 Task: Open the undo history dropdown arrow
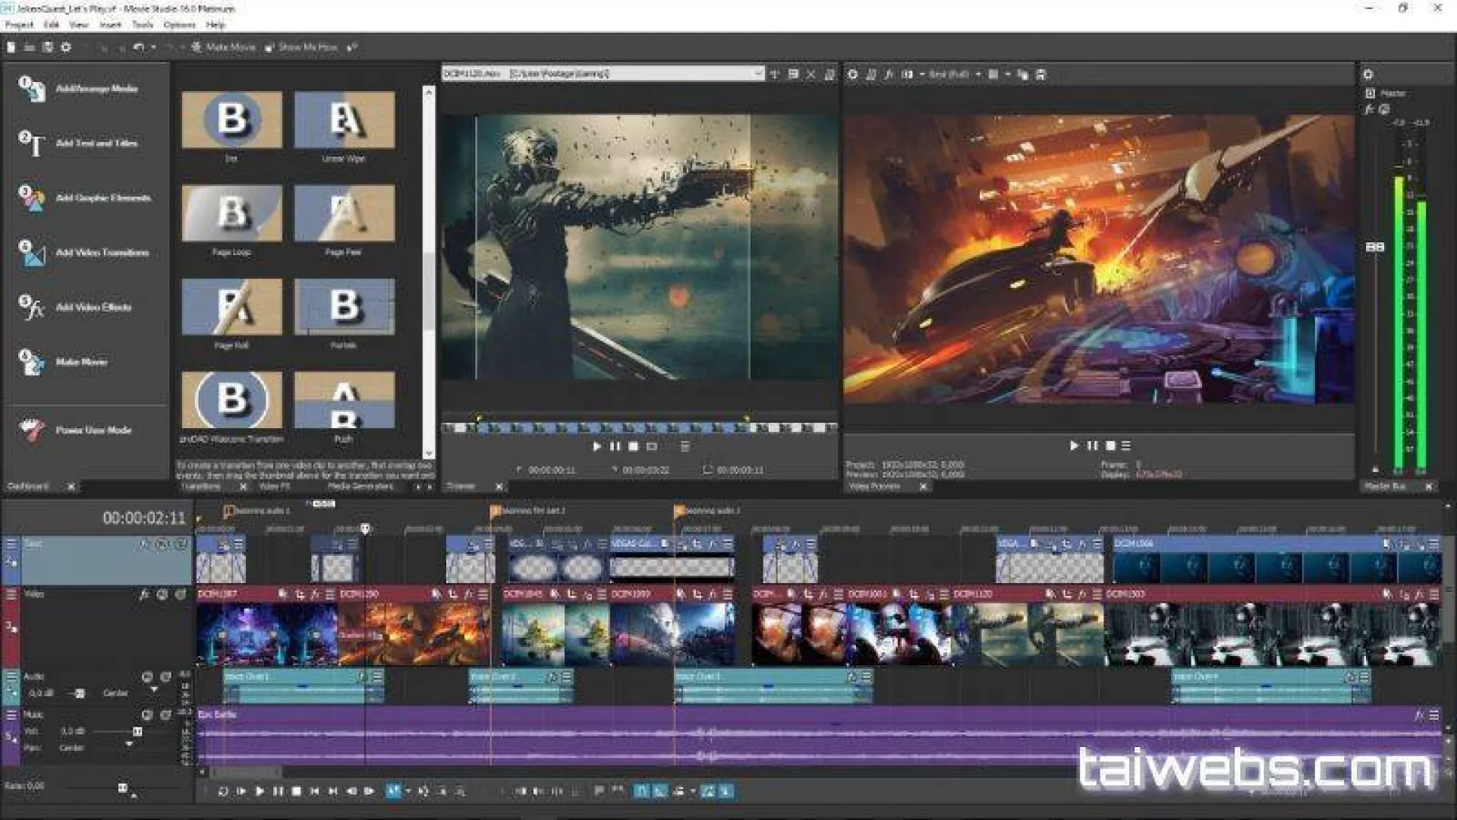pos(153,47)
